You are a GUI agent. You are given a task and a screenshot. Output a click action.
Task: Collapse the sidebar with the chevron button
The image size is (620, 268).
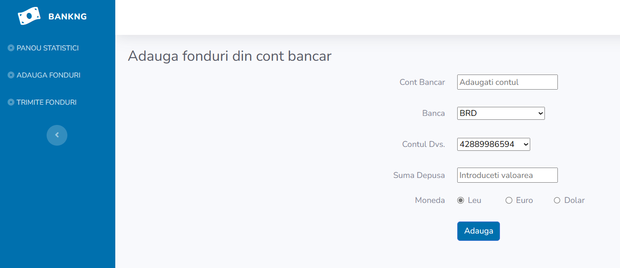pos(57,135)
